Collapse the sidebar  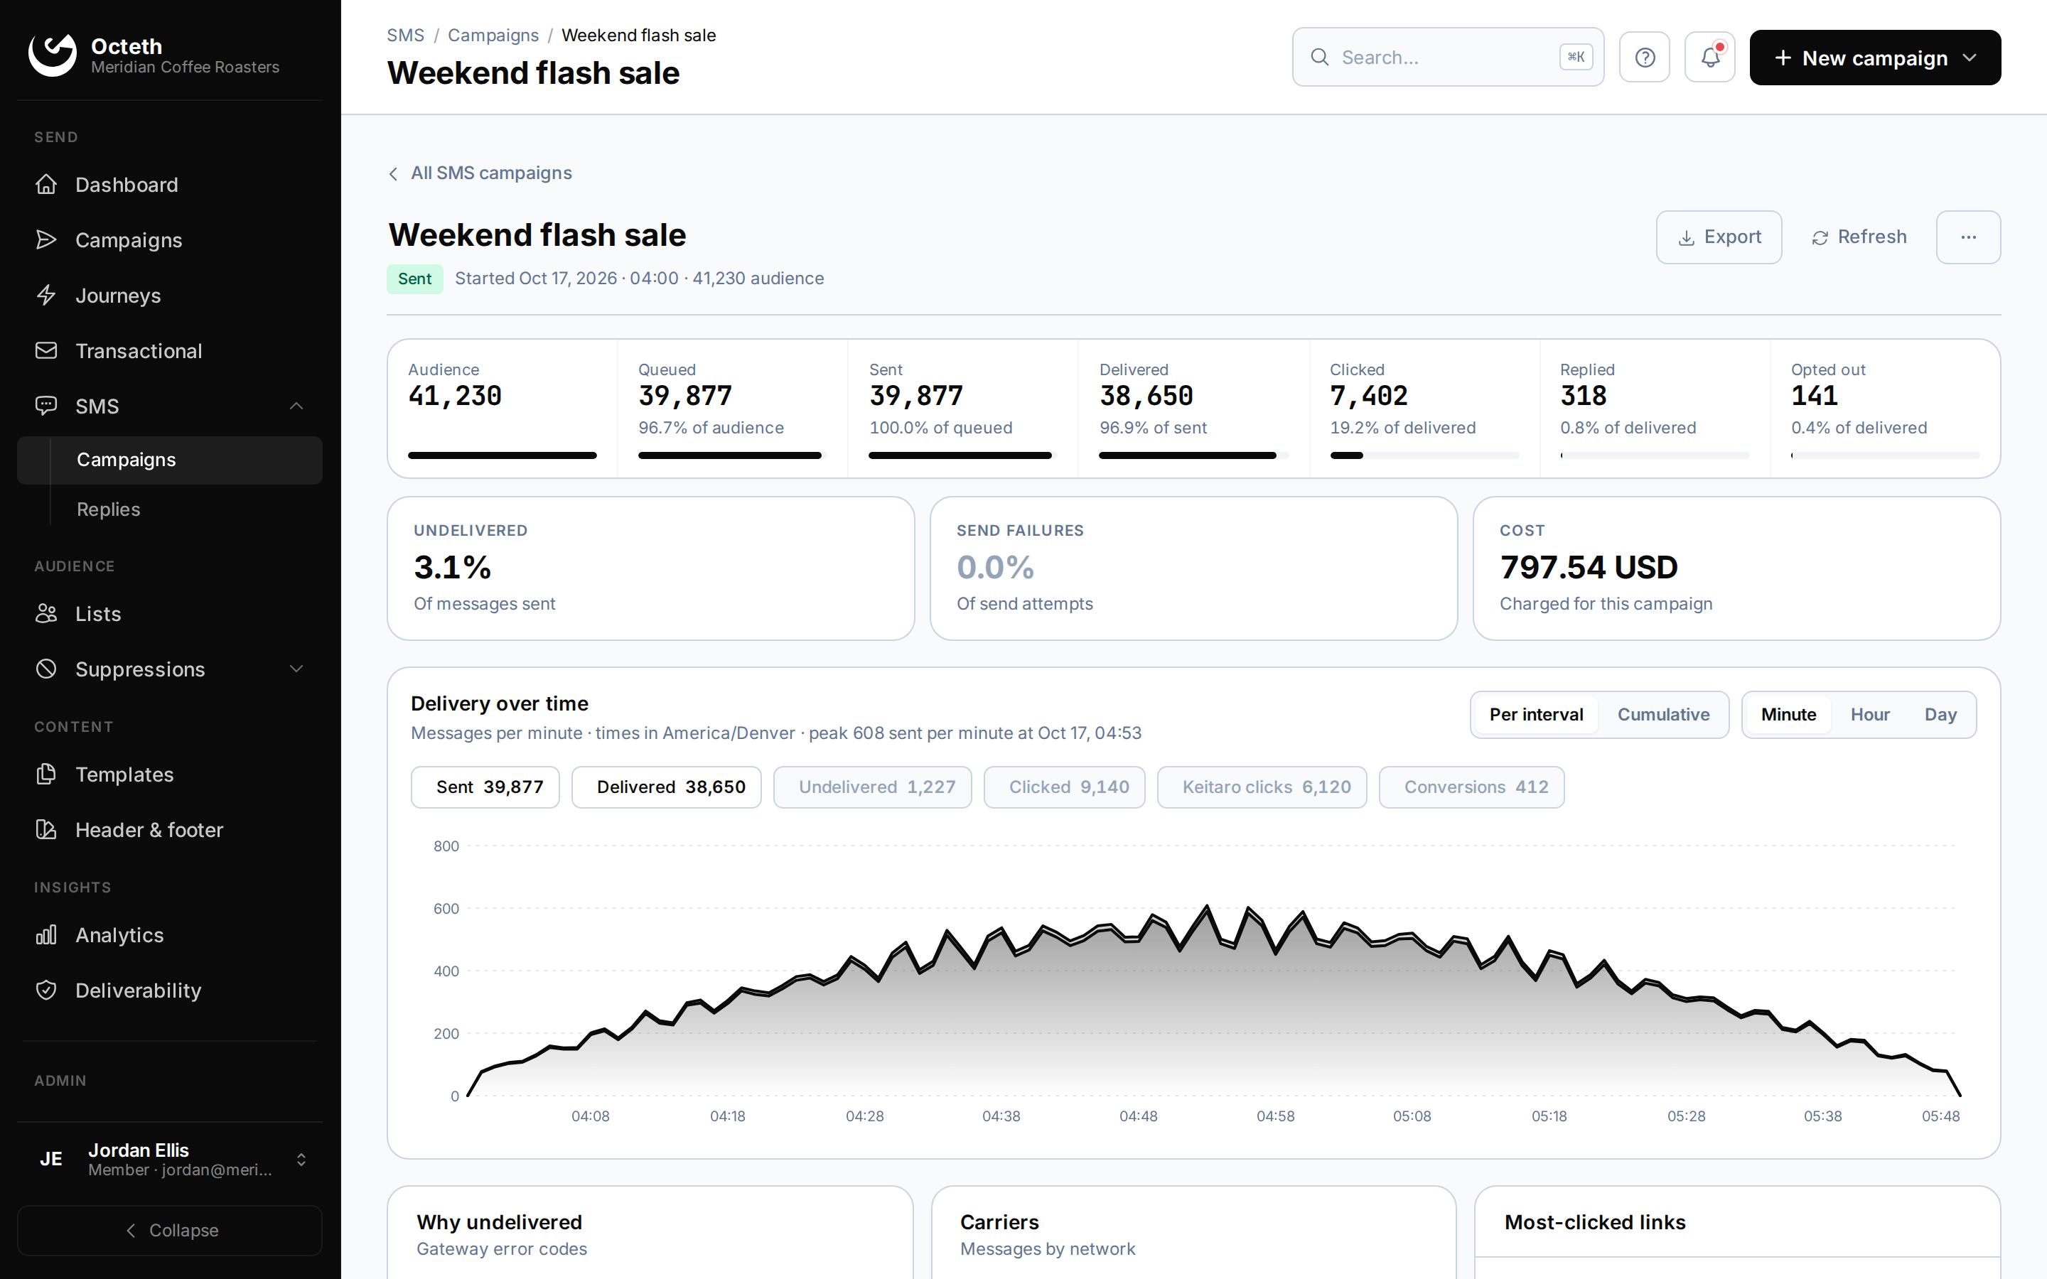pyautogui.click(x=170, y=1230)
